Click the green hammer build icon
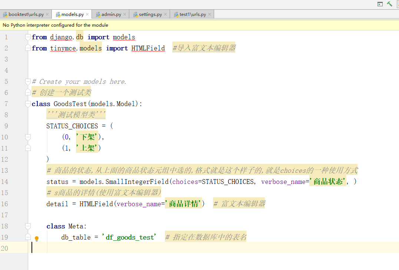Image resolution: width=399 pixels, height=270 pixels. click(x=390, y=4)
